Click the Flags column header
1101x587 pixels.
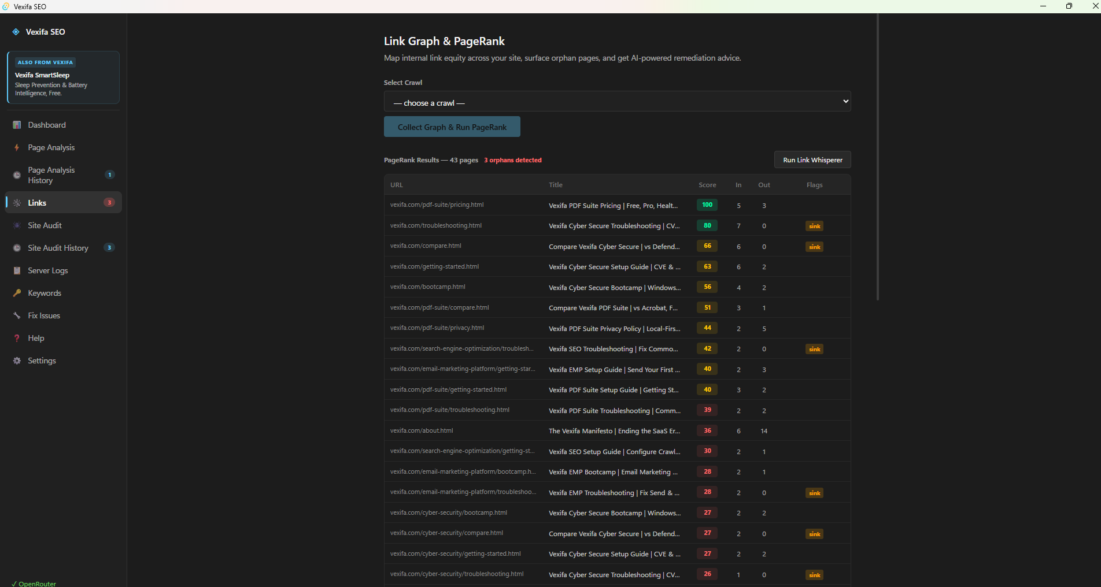click(814, 185)
